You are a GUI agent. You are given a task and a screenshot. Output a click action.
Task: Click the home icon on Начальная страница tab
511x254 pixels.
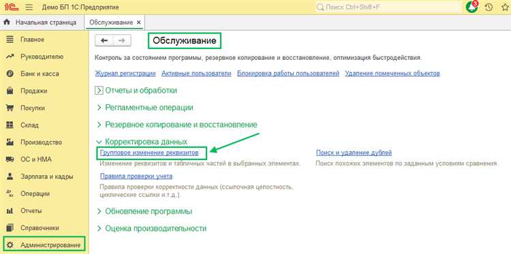(x=7, y=22)
